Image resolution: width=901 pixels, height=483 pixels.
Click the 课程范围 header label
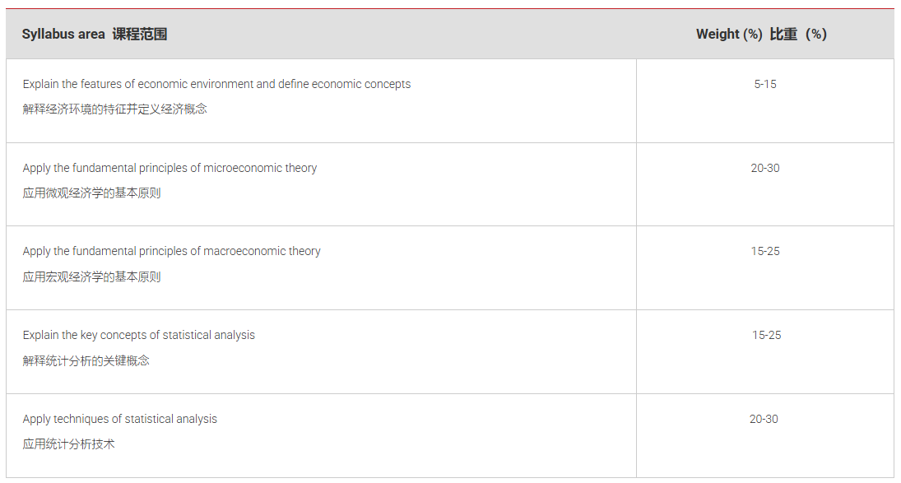(x=140, y=34)
